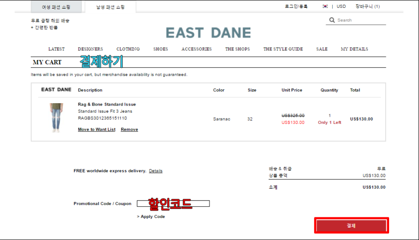
Task: Click the jeans product thumbnail
Action: pos(56,118)
